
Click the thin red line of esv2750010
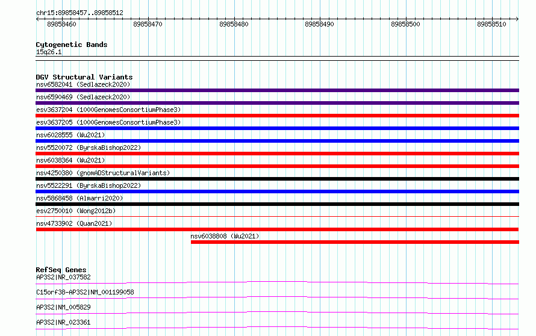point(277,216)
